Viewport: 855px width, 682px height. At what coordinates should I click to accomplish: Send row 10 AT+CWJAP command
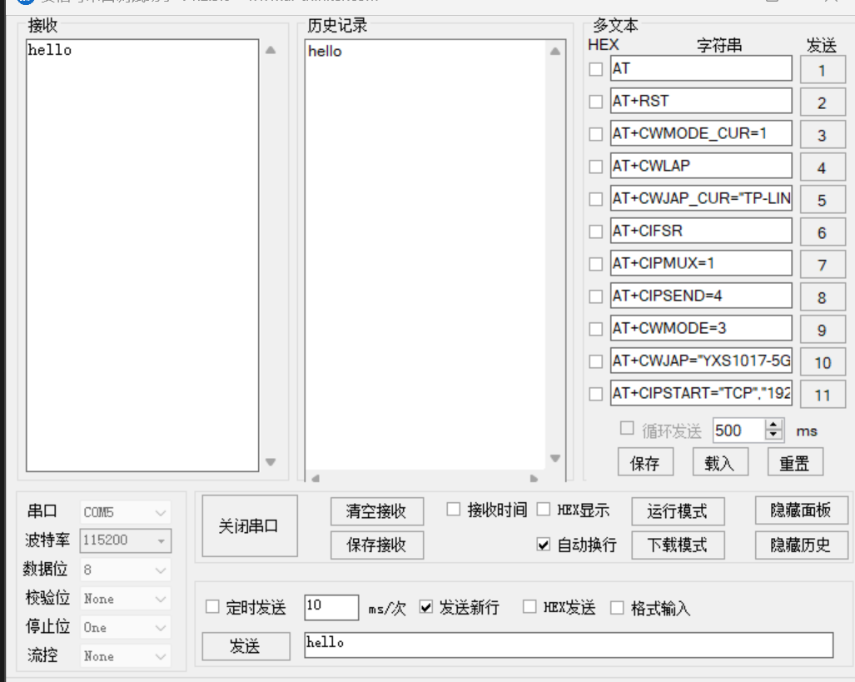tap(823, 361)
